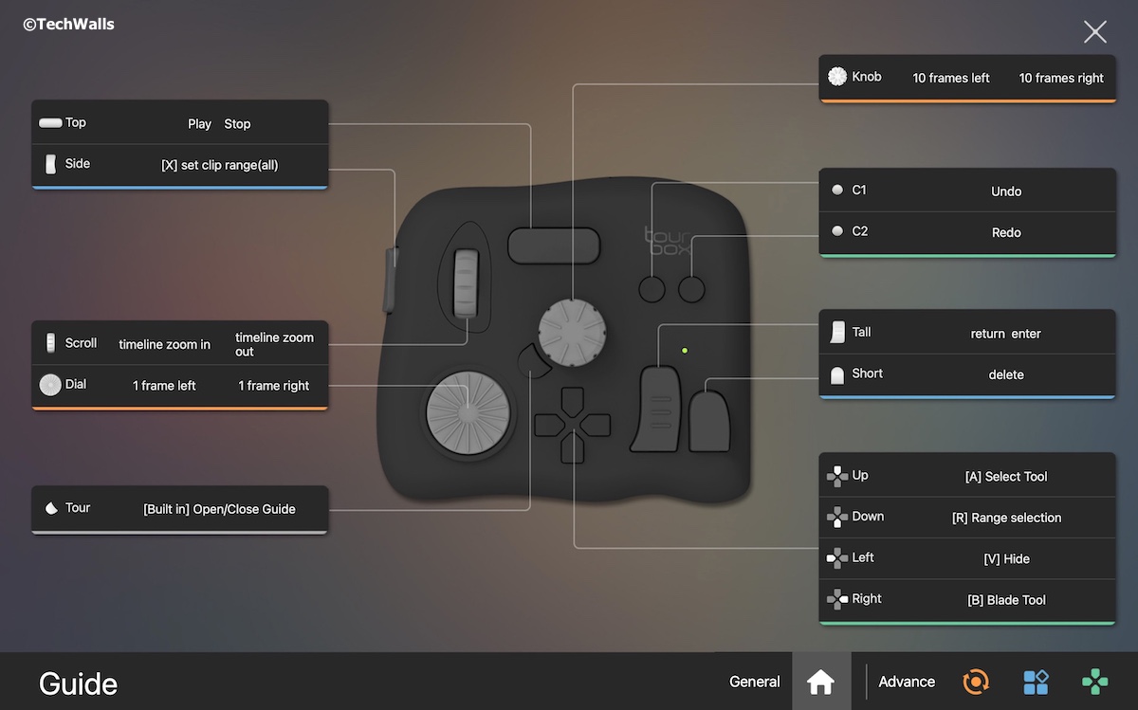
Task: Click the Guide title text
Action: (78, 683)
